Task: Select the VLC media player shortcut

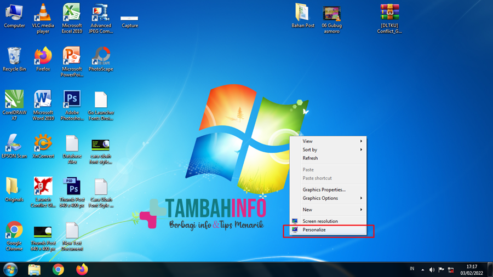Action: pyautogui.click(x=43, y=19)
